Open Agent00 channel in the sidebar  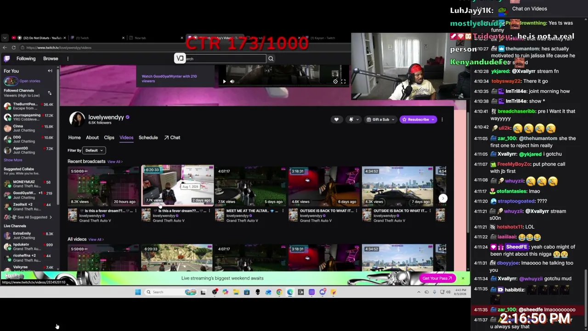(29, 150)
